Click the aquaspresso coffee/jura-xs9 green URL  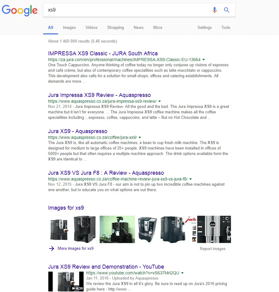[x=92, y=137]
